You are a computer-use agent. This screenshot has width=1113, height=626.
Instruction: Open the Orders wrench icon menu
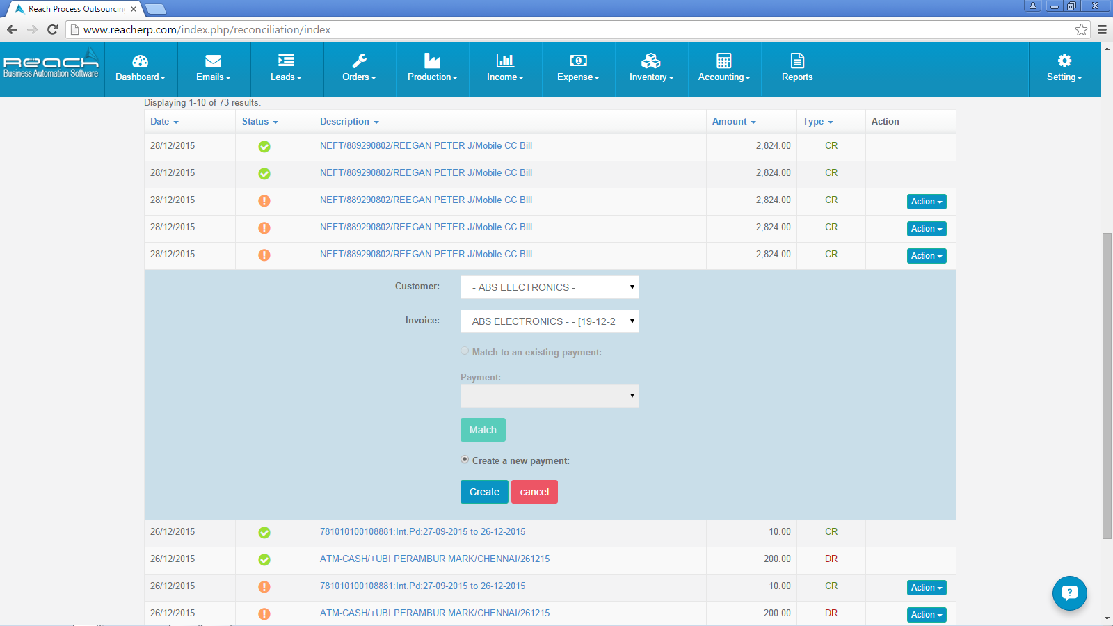tap(360, 69)
